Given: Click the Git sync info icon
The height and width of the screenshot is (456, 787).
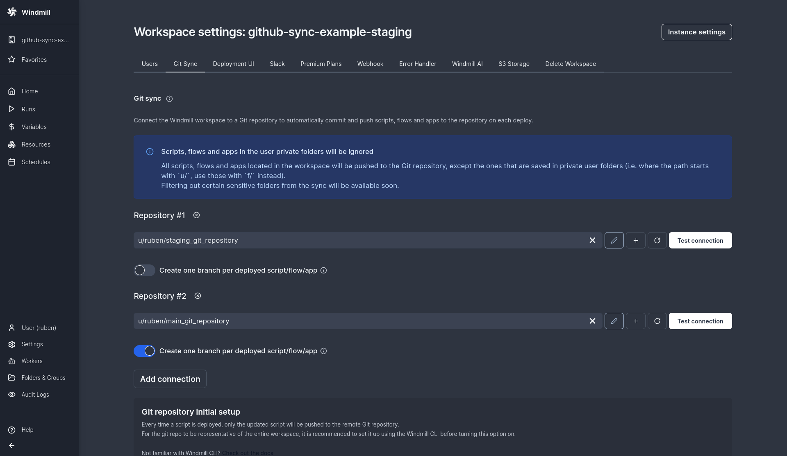Looking at the screenshot, I should coord(169,99).
